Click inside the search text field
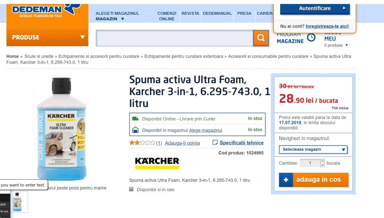This screenshot has width=384, height=218. pos(175,38)
